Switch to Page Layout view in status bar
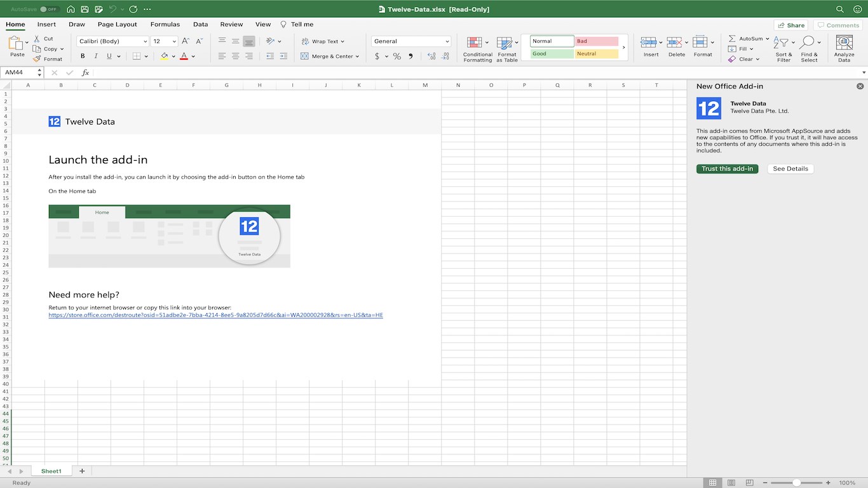The width and height of the screenshot is (868, 488). click(x=731, y=483)
